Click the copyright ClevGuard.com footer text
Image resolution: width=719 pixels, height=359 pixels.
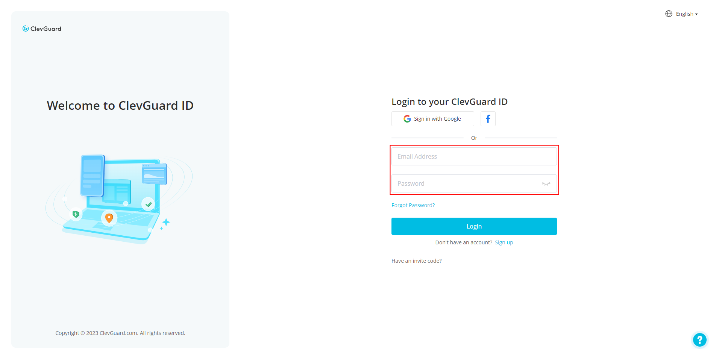click(120, 333)
